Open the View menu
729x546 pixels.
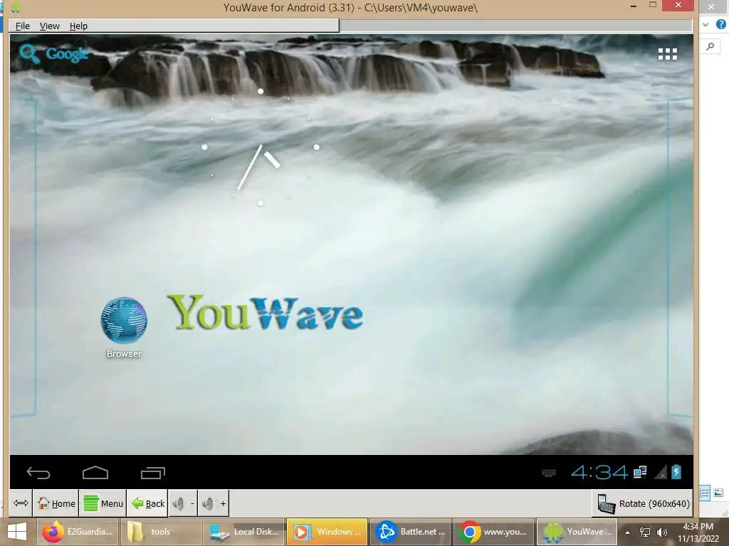click(49, 26)
